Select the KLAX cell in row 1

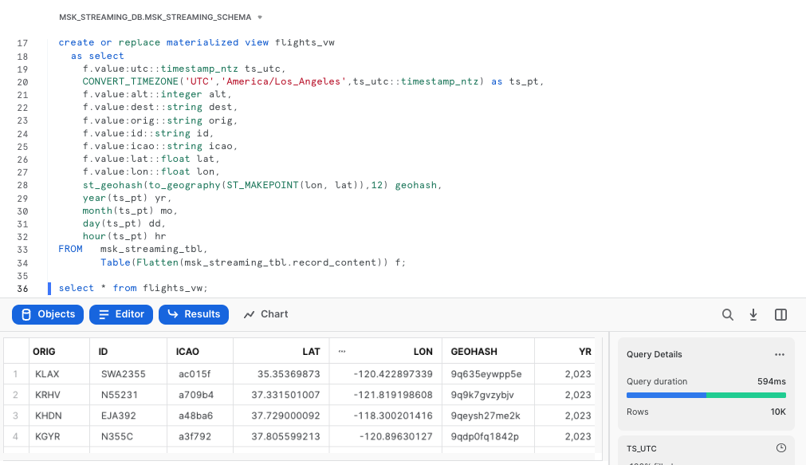click(48, 373)
